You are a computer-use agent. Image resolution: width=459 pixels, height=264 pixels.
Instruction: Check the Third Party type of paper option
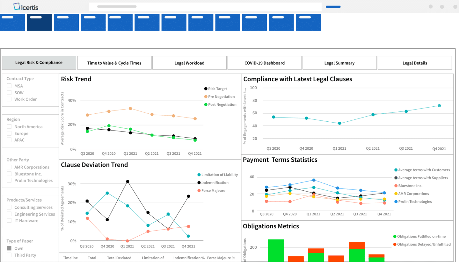[9, 255]
